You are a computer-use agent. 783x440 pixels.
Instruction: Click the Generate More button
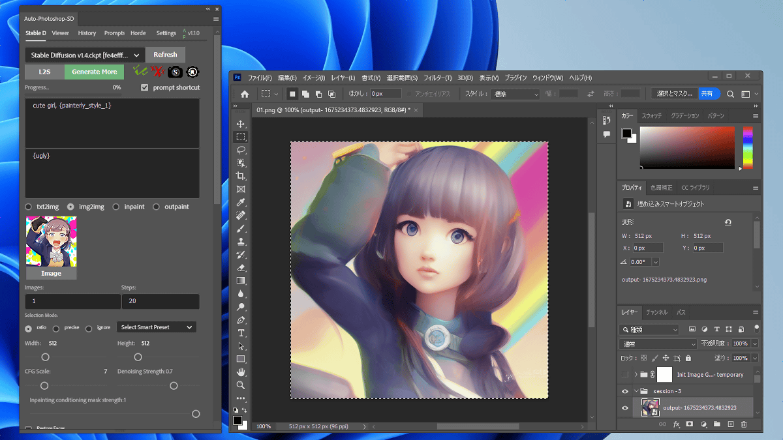coord(95,72)
